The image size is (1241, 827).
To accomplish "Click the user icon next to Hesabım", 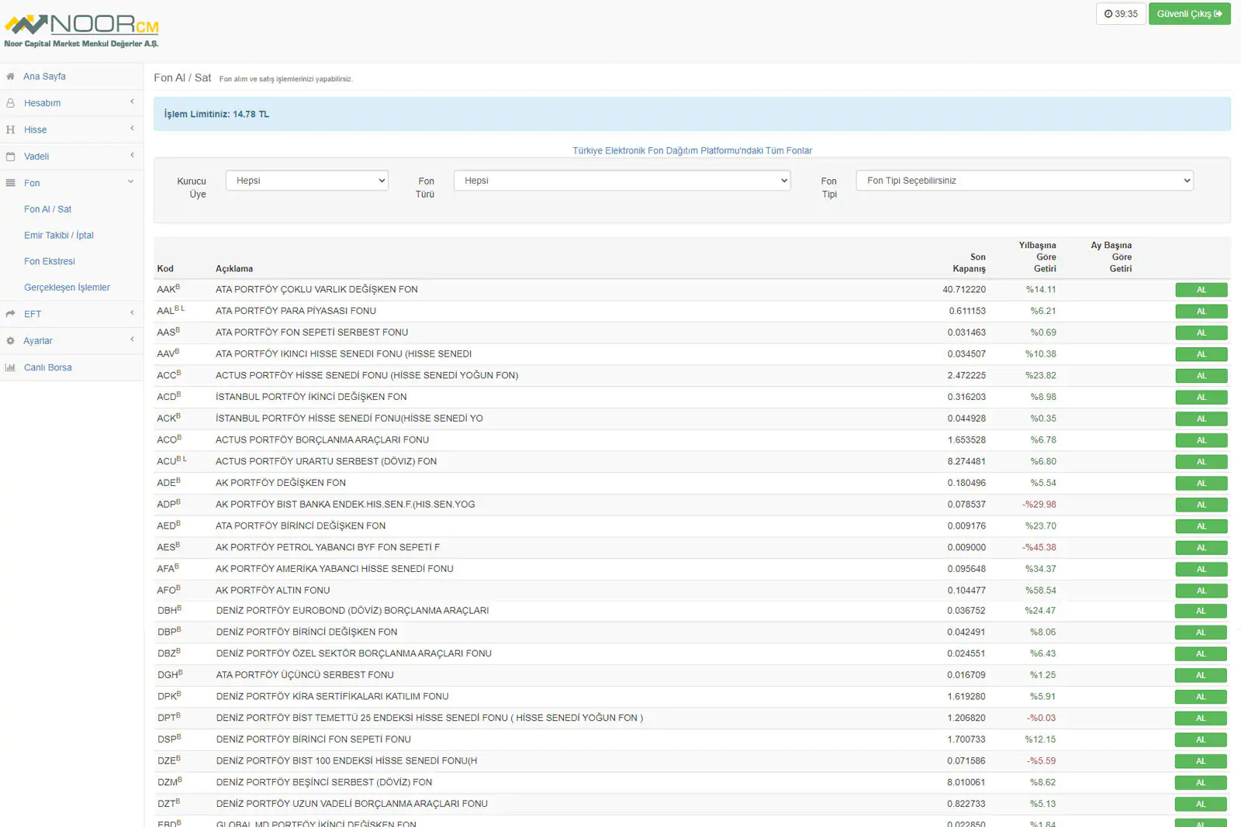I will [10, 103].
